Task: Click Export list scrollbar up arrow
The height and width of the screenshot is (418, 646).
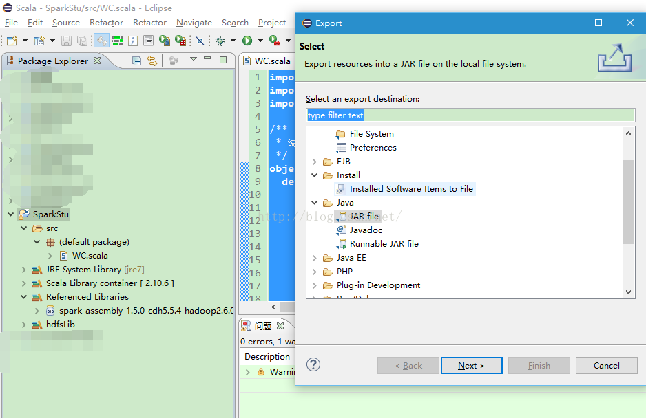Action: tap(628, 133)
